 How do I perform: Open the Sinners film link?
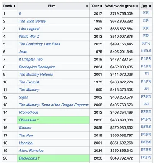25,128
